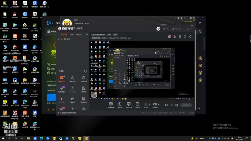251x141 pixels.
Task: Open the 弹幕秀 tool icon
Action: pos(72,100)
